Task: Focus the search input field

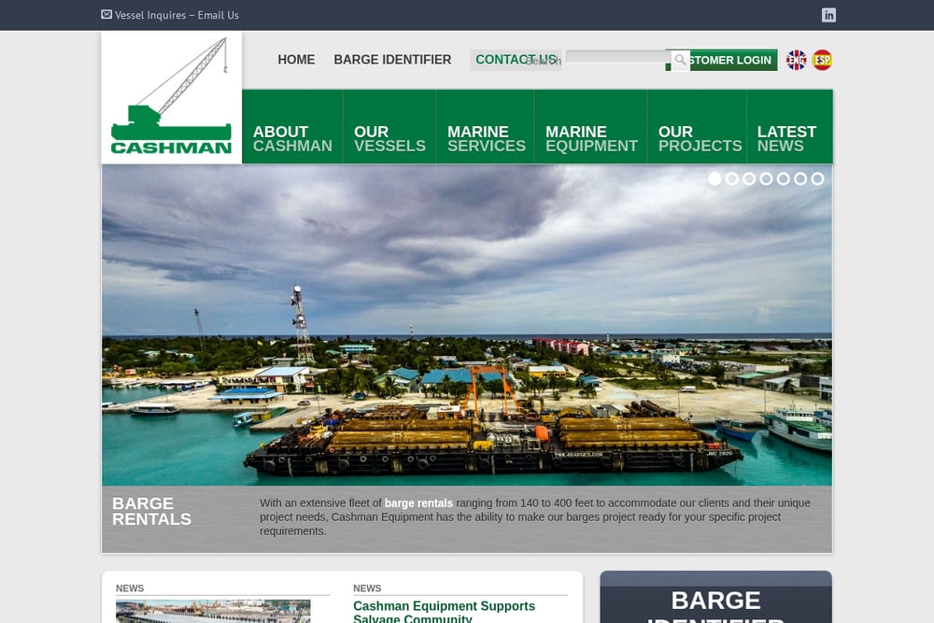Action: (618, 57)
